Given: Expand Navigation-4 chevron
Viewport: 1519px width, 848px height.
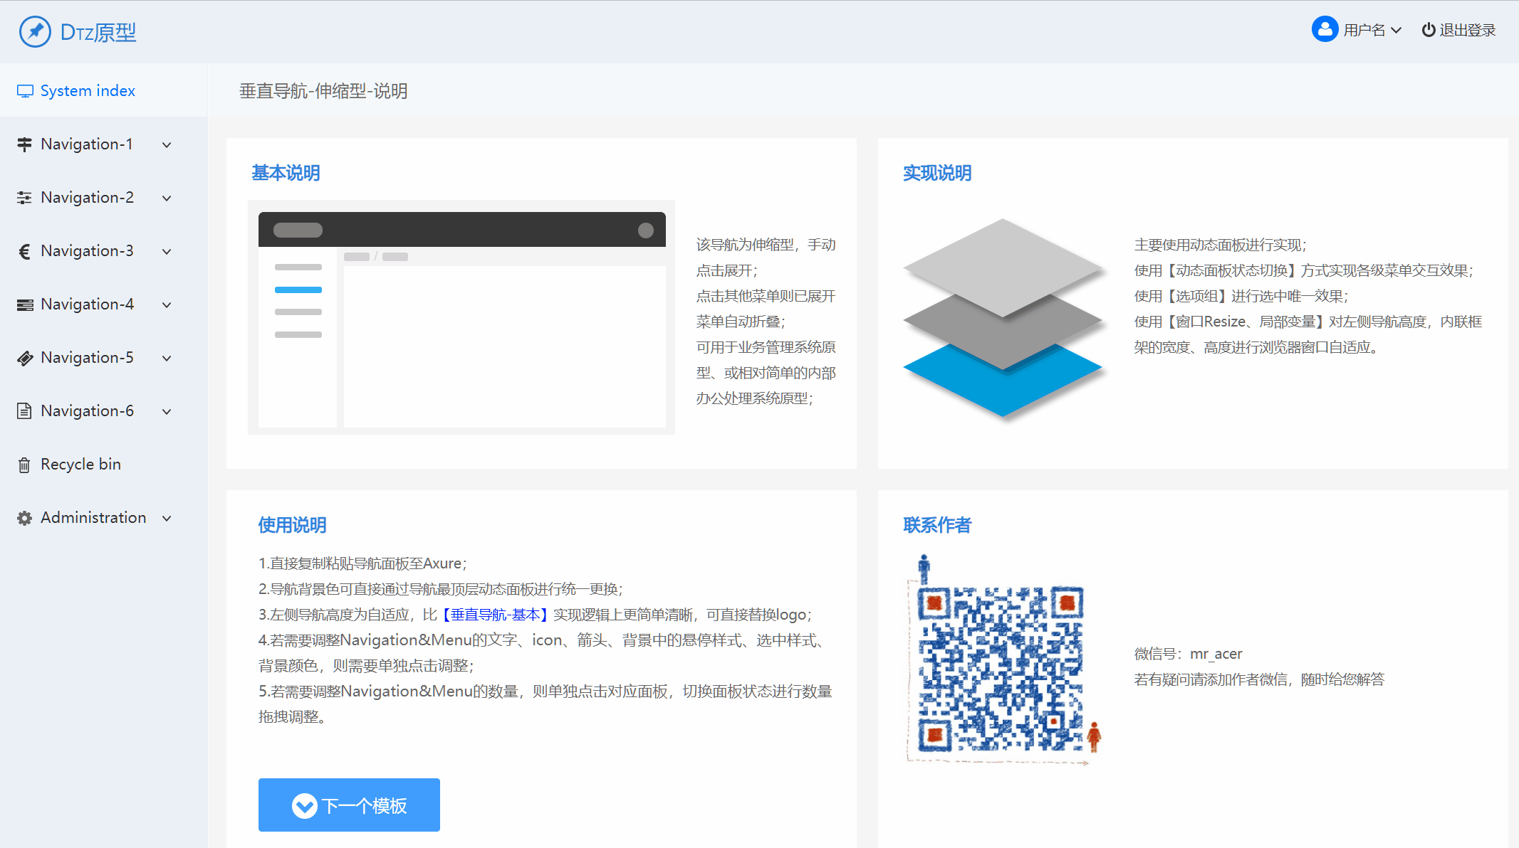Looking at the screenshot, I should point(167,304).
